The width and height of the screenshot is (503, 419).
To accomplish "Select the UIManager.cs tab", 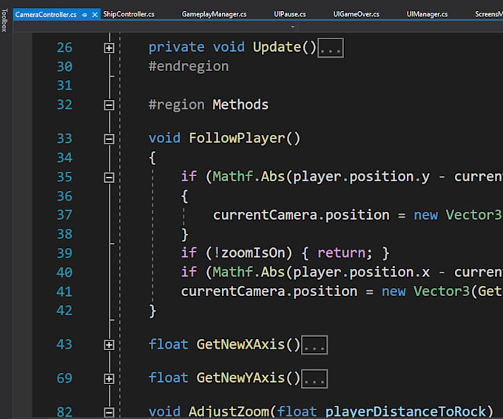I will tap(427, 14).
